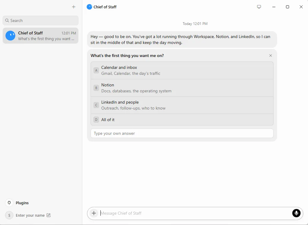
Task: Click the Chief of Staff title in header
Action: pyautogui.click(x=105, y=7)
